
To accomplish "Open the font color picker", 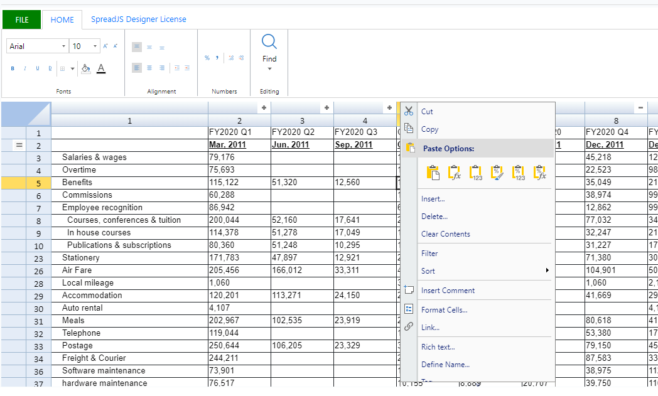I will 101,68.
